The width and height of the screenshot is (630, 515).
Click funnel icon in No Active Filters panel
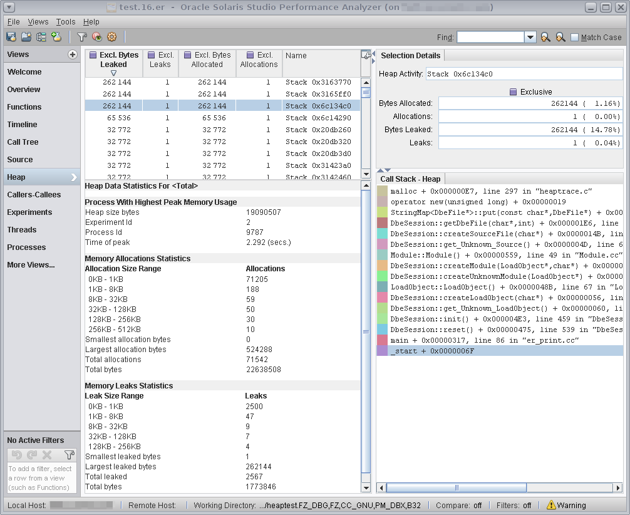click(x=69, y=455)
